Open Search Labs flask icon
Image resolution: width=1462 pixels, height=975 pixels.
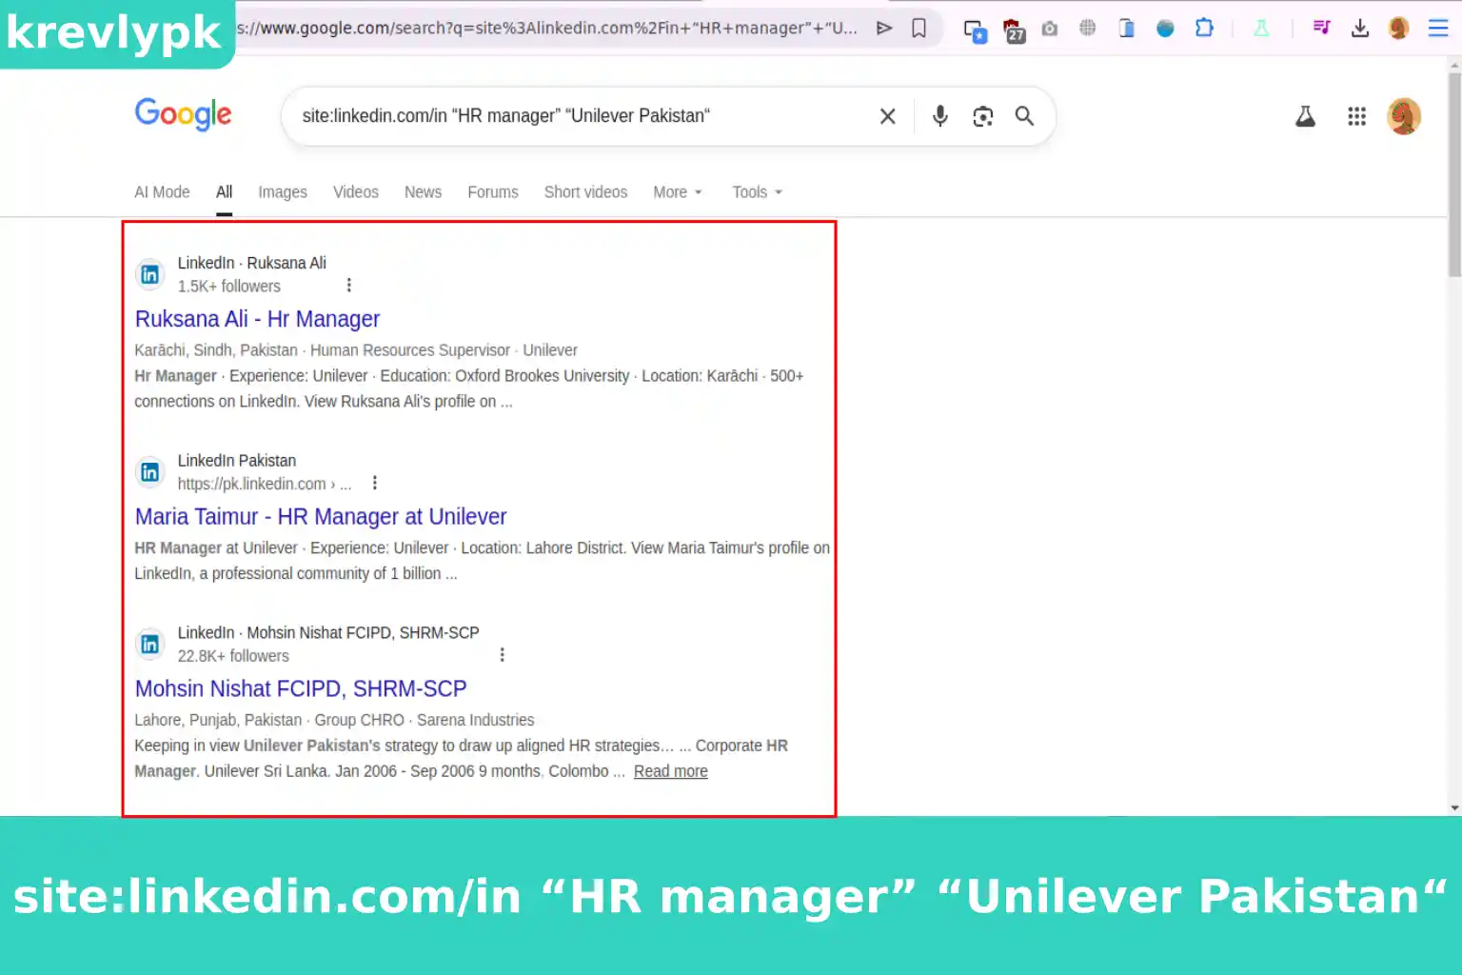pos(1305,116)
